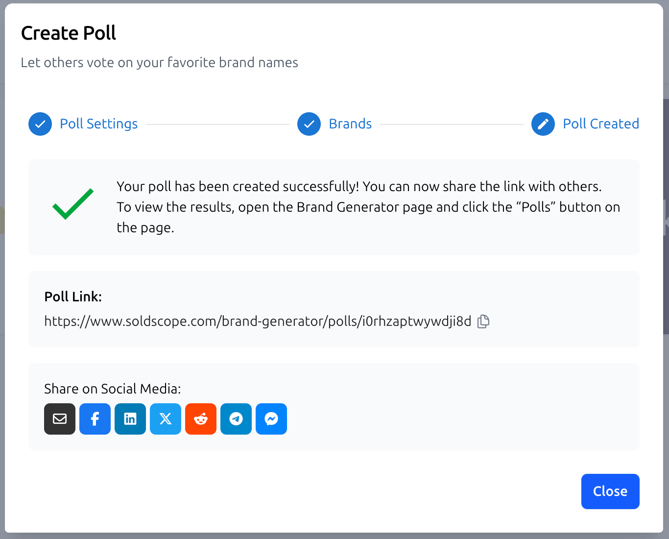The image size is (669, 539).
Task: Share poll on Reddit
Action: 200,419
